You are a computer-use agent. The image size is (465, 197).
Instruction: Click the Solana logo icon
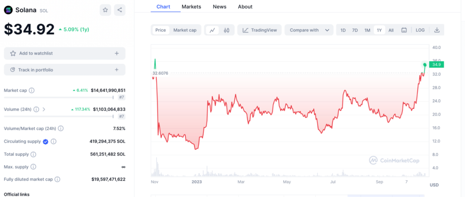[x=8, y=10]
